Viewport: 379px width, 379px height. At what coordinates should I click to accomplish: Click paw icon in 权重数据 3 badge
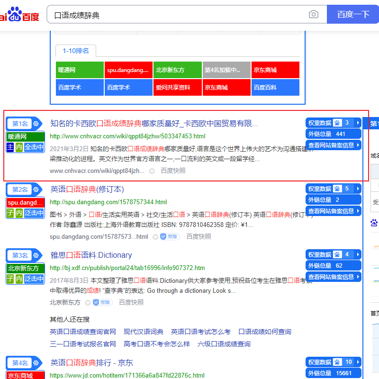(x=337, y=123)
